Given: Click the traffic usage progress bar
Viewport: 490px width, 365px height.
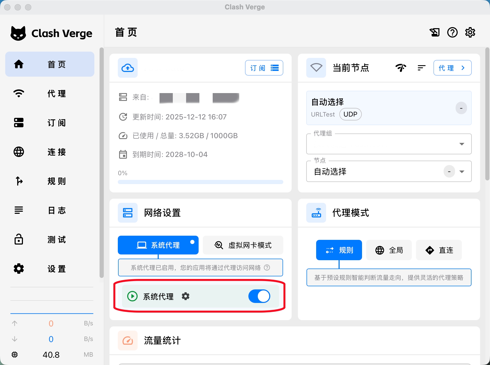Looking at the screenshot, I should 200,182.
